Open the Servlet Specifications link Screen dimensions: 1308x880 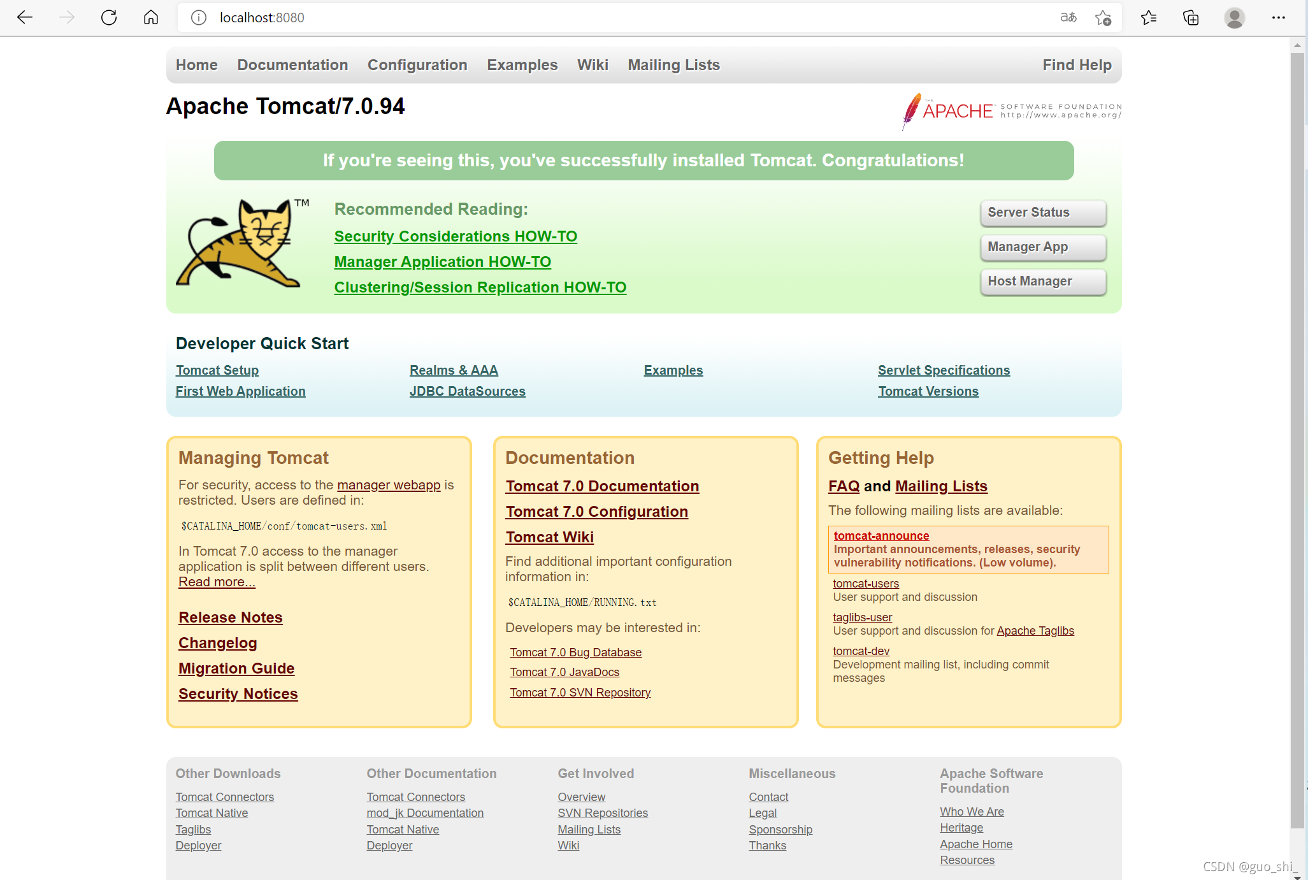click(x=944, y=370)
